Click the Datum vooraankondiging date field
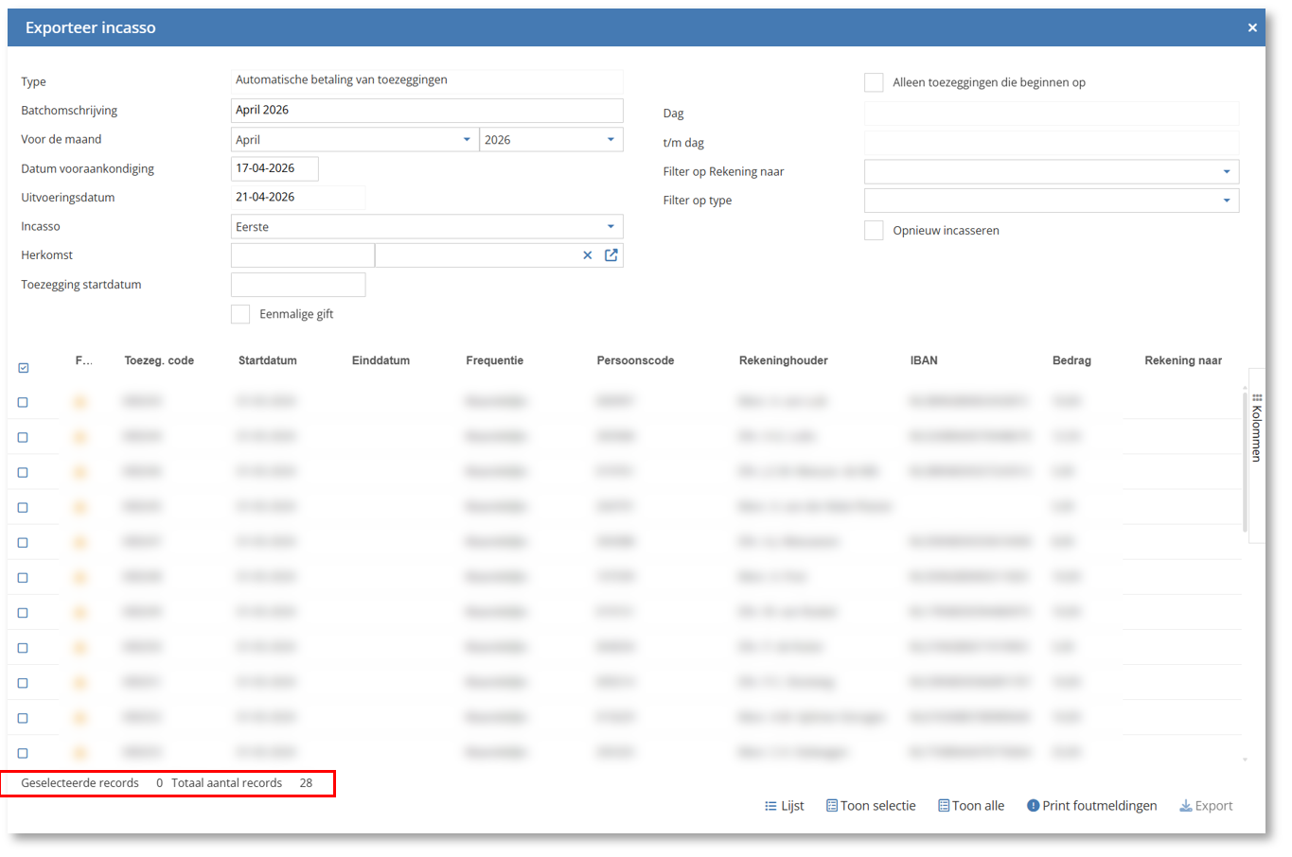The height and width of the screenshot is (857, 1292). pyautogui.click(x=274, y=168)
